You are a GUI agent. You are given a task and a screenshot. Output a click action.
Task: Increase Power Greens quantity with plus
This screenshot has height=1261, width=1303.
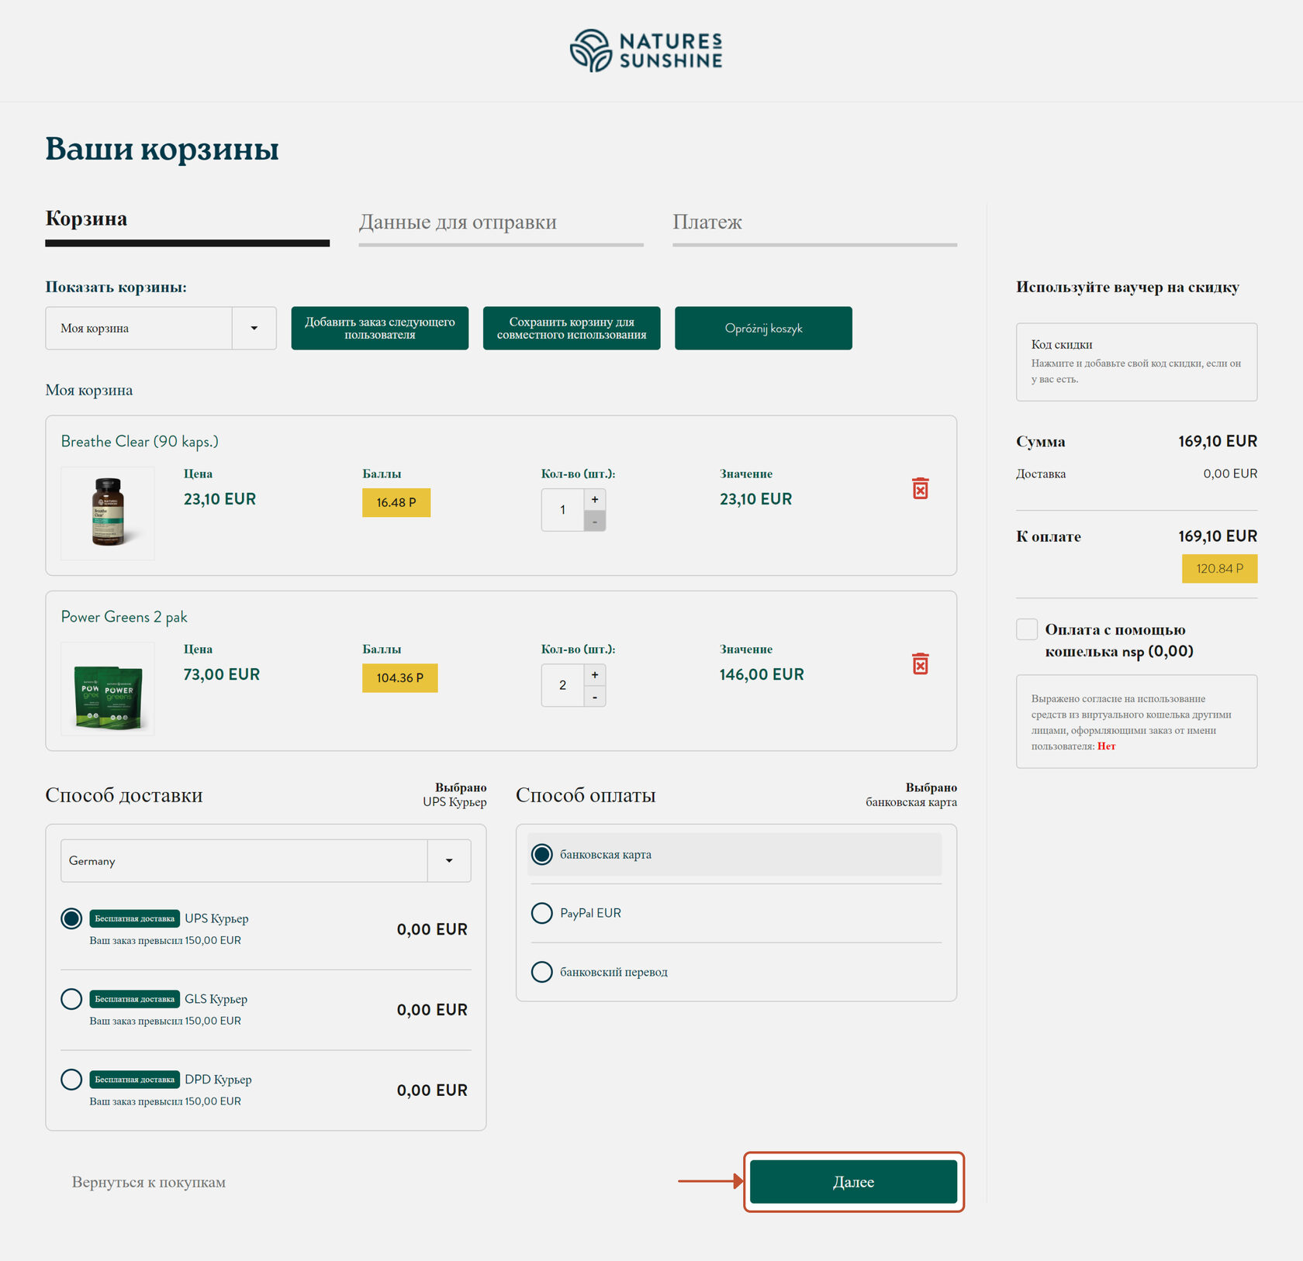(x=595, y=674)
